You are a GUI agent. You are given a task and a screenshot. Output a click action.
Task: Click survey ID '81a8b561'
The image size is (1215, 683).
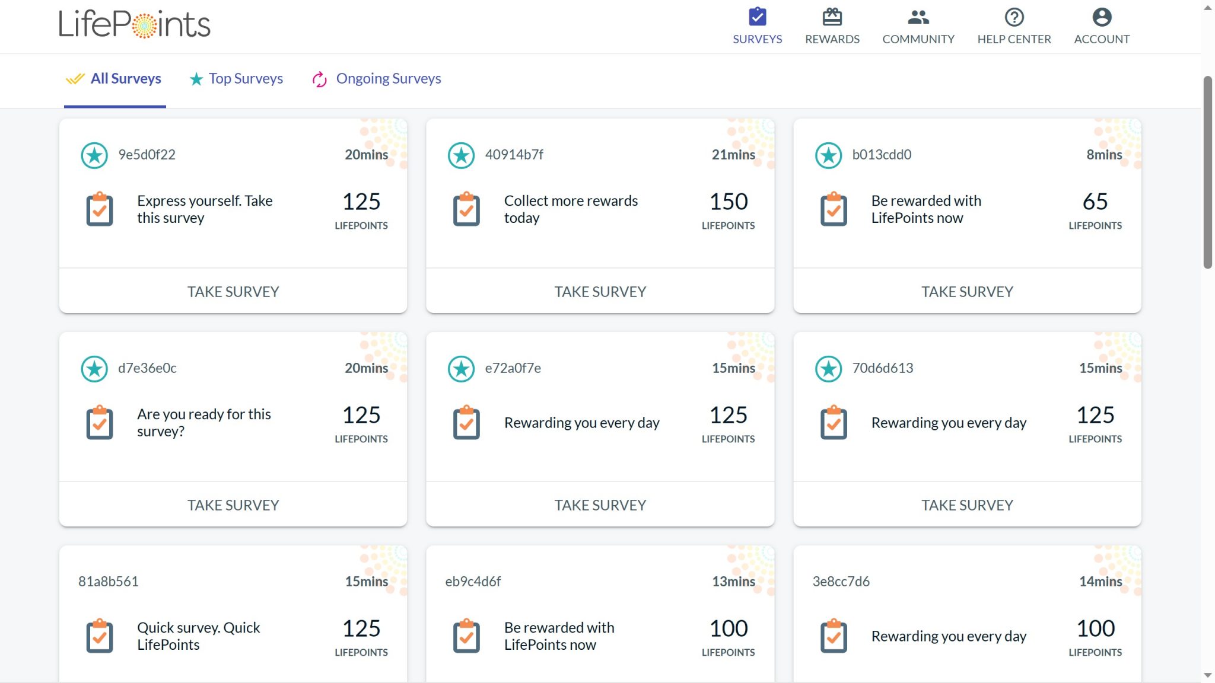click(x=108, y=582)
